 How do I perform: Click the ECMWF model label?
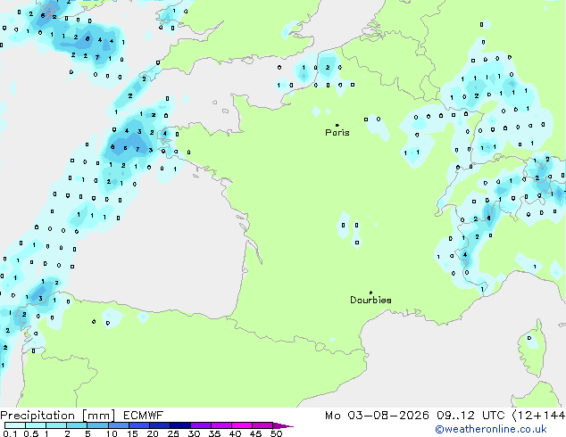[143, 416]
